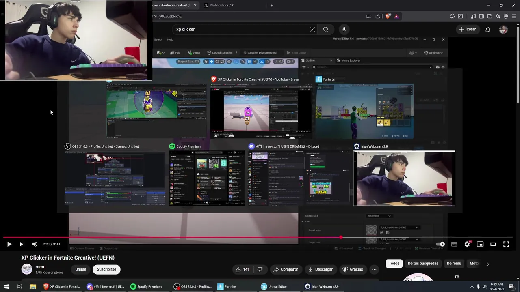Click the YouTube search magnifier button
This screenshot has width=520, height=292.
tap(325, 29)
